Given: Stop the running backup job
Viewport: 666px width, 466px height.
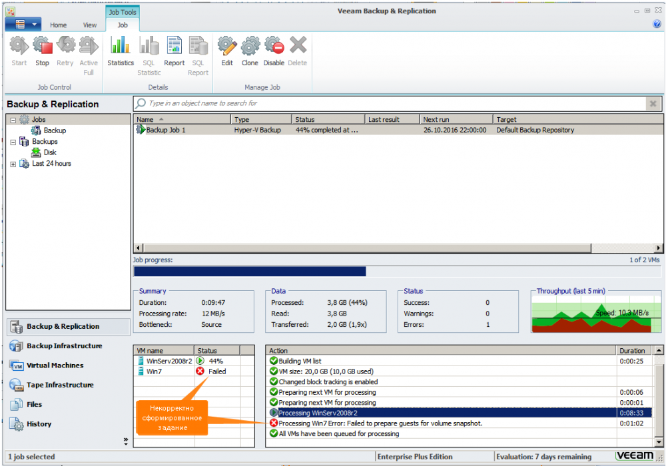Looking at the screenshot, I should pos(42,52).
